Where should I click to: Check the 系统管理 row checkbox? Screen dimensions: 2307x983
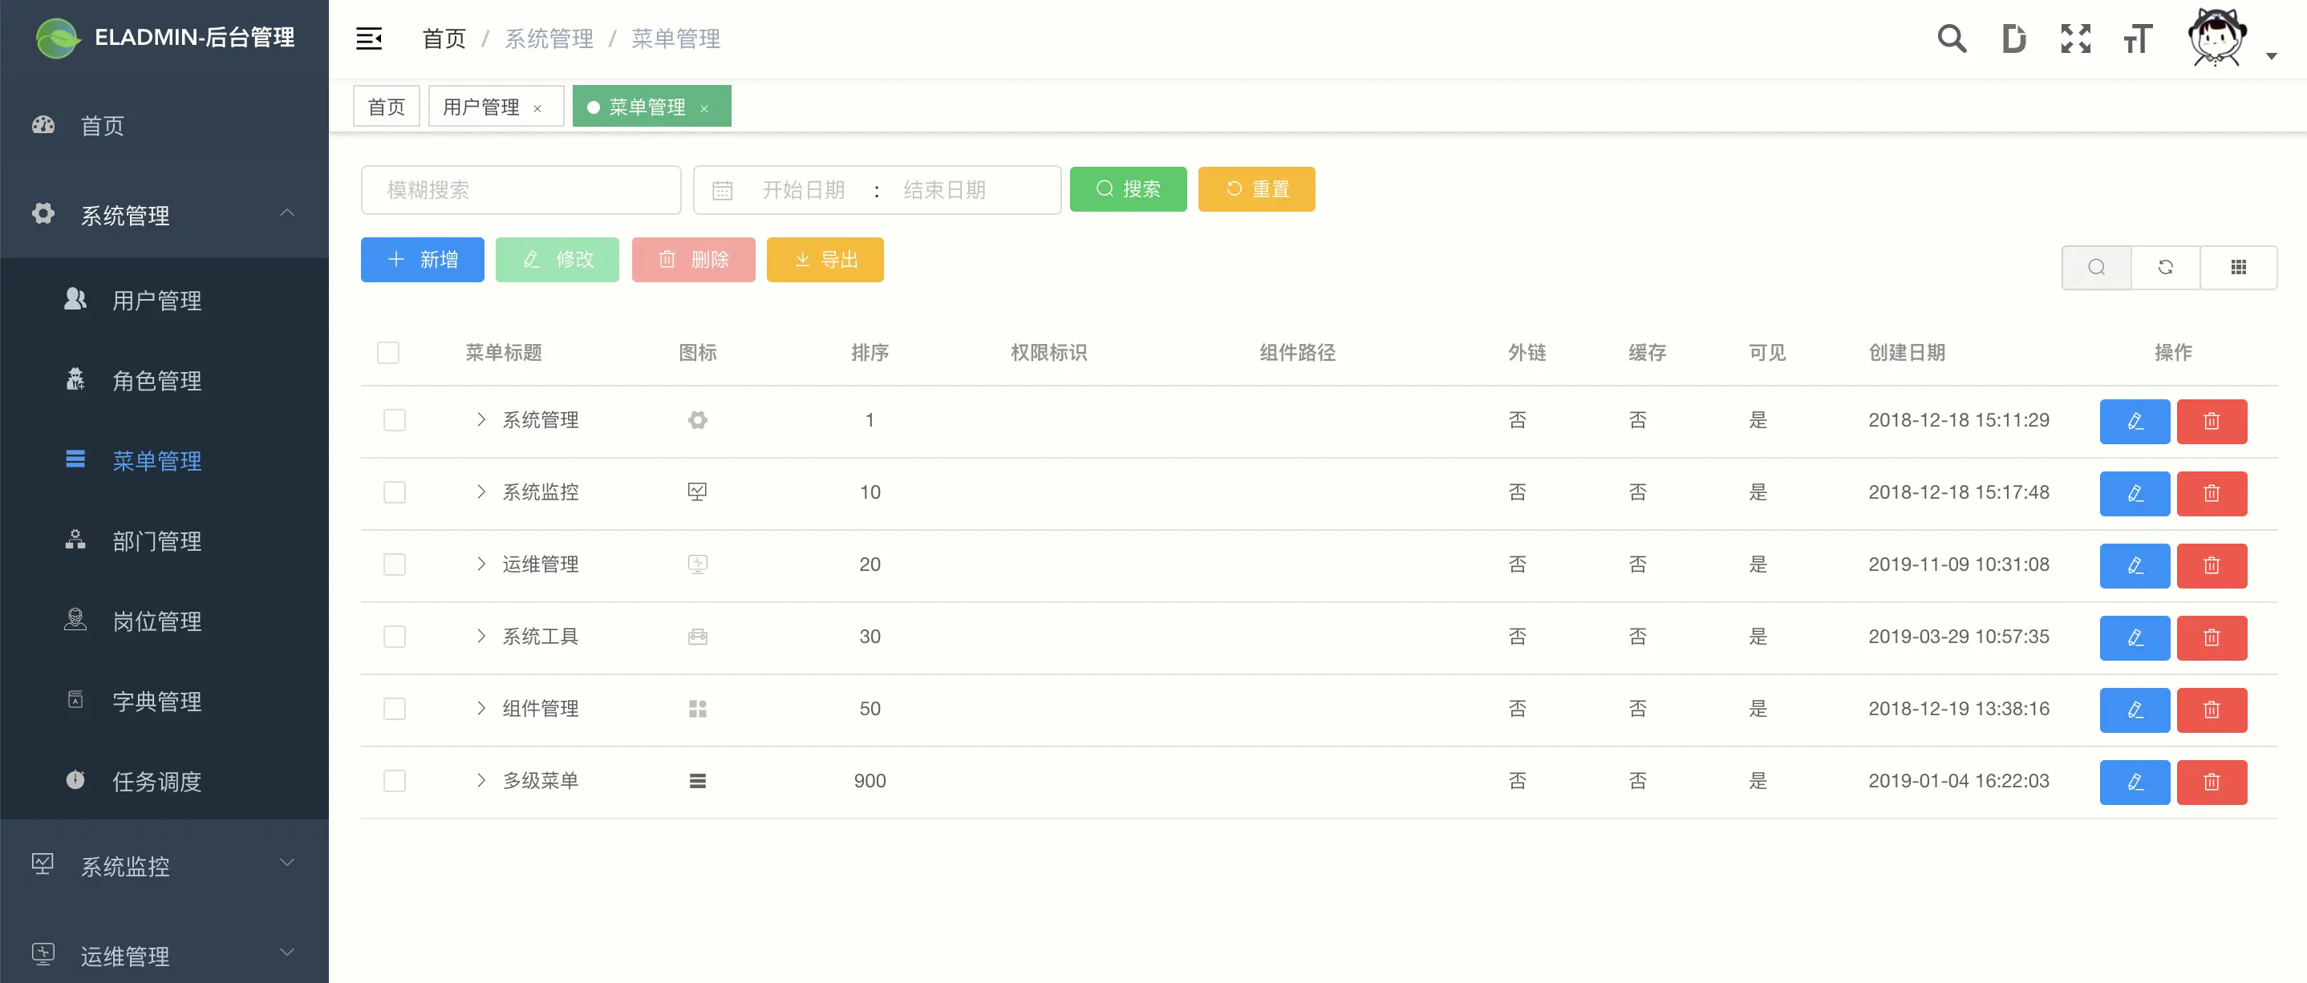click(394, 420)
